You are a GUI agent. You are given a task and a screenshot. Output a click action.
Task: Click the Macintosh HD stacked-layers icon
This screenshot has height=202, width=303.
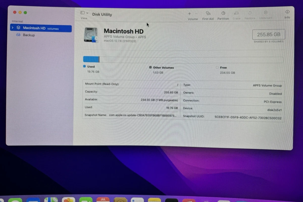18,28
